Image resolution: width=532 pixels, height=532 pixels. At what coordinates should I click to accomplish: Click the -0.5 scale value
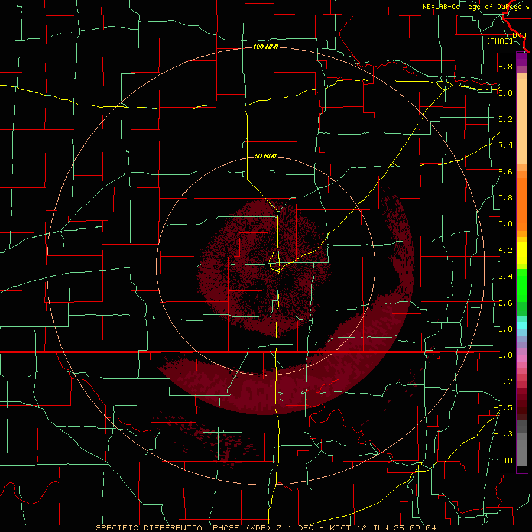(x=503, y=408)
